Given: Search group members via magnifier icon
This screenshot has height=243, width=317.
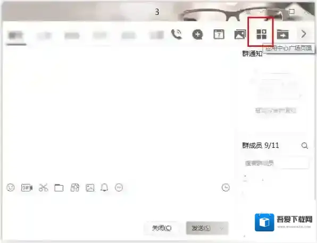Looking at the screenshot, I should pyautogui.click(x=305, y=146).
